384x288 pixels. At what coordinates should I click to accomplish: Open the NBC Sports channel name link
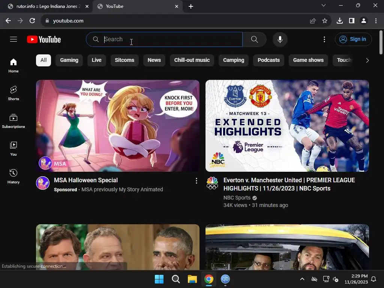[237, 198]
